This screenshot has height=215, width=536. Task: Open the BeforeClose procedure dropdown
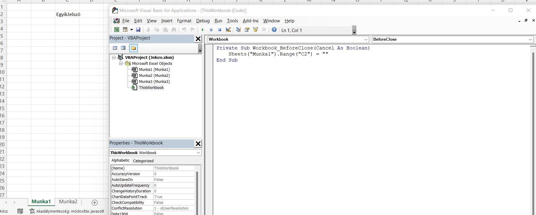click(530, 39)
